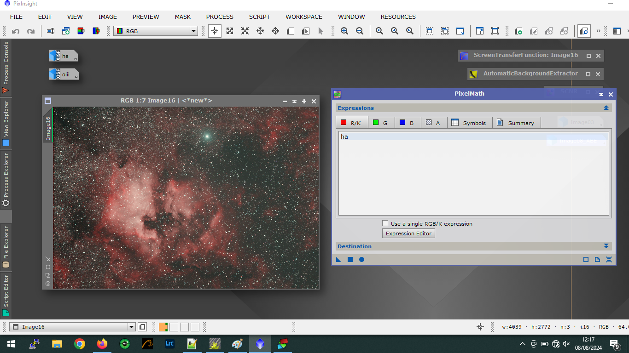
Task: Switch to the B expression tab
Action: tap(407, 123)
